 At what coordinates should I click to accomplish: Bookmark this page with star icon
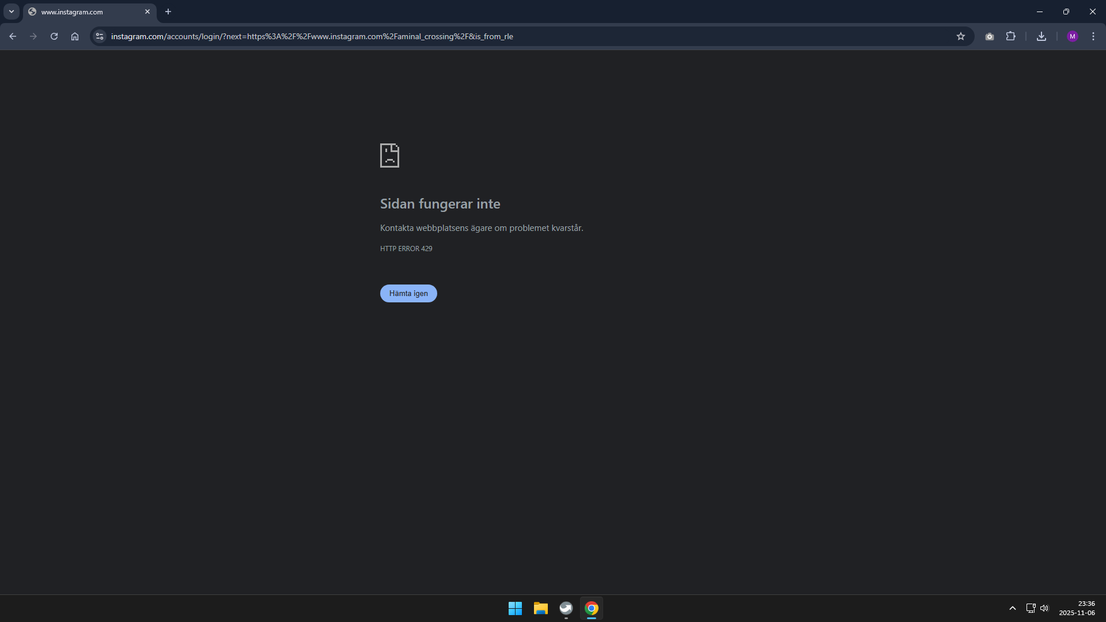(961, 36)
